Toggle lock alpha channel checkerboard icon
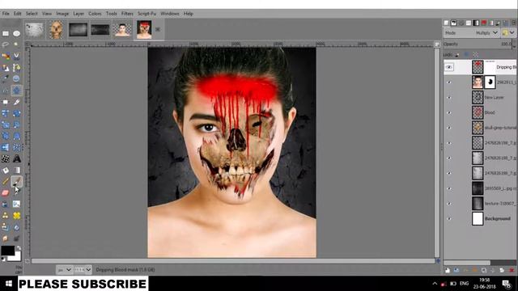The image size is (518, 291). click(476, 55)
